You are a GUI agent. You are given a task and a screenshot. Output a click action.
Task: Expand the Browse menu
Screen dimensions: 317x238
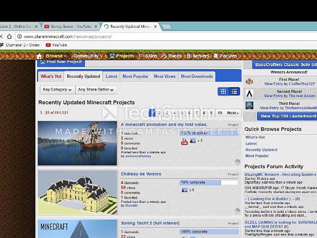pos(56,56)
